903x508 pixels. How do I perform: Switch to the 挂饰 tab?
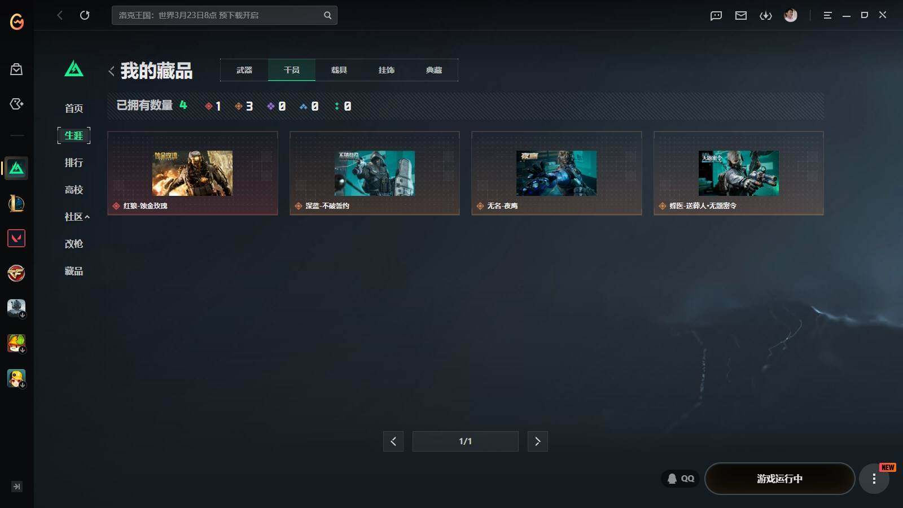387,70
